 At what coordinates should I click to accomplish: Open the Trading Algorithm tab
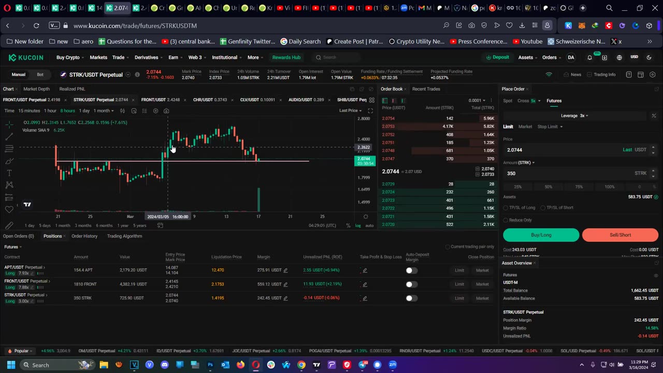[x=124, y=236]
